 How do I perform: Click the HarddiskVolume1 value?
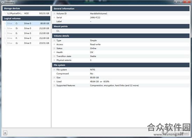pyautogui.click(x=98, y=14)
